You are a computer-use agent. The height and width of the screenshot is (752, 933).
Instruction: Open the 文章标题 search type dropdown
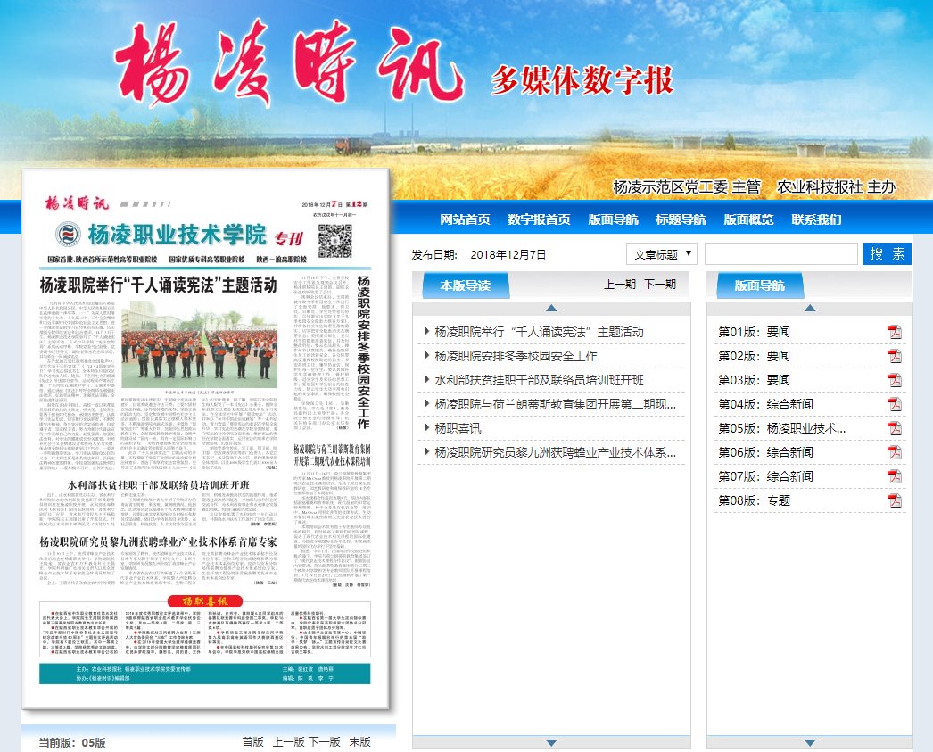click(x=661, y=254)
